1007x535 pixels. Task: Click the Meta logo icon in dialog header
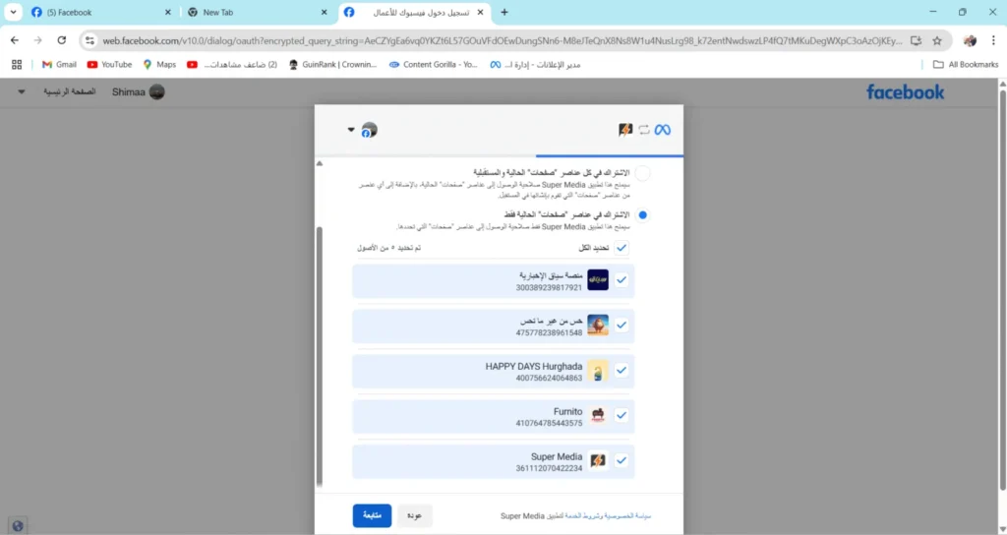(x=662, y=130)
